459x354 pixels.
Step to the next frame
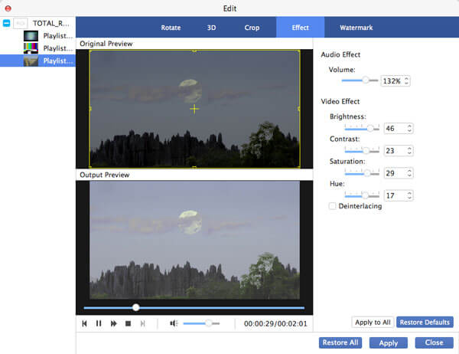point(142,323)
